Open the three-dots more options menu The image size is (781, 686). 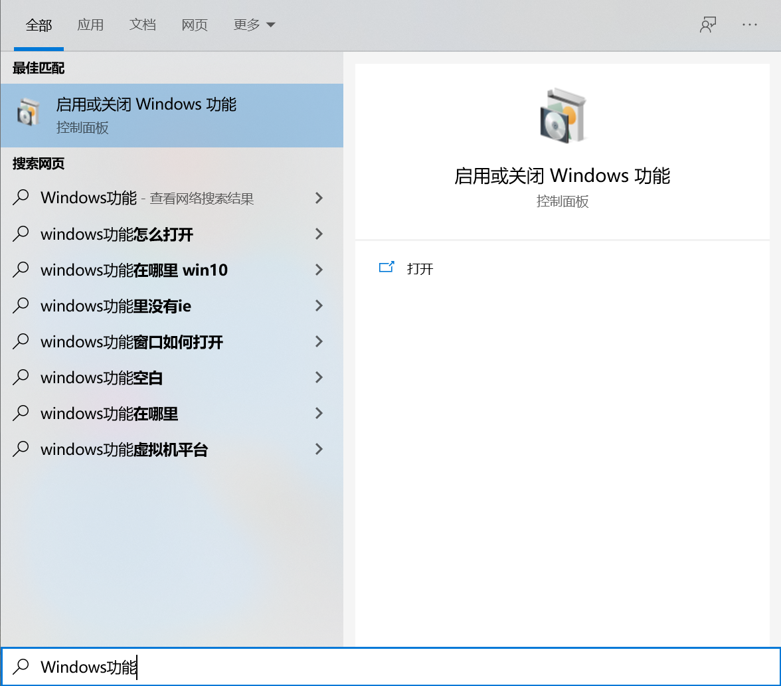pos(750,25)
